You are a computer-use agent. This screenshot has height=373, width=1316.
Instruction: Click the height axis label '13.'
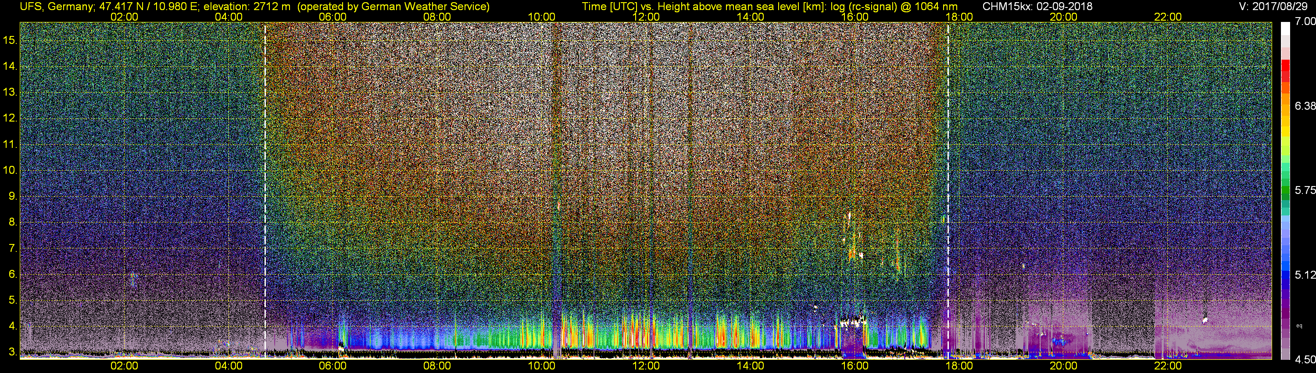[x=10, y=93]
